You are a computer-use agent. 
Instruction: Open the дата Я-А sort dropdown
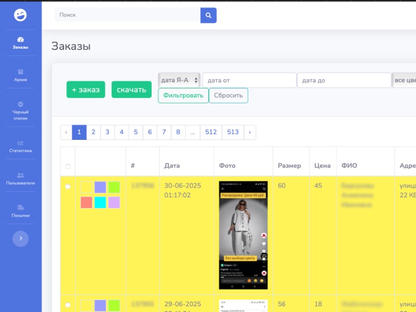tap(179, 80)
